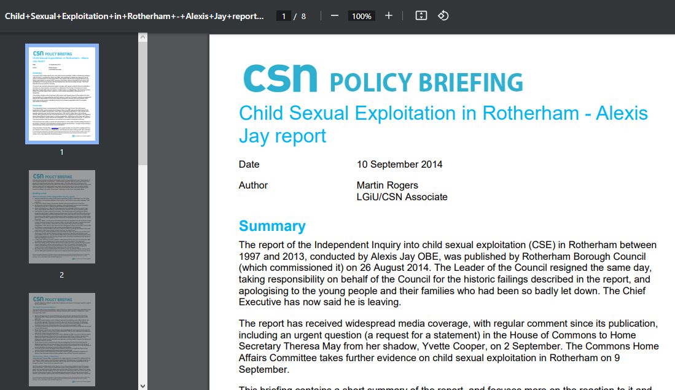The image size is (675, 390).
Task: Click the author name 'Martin Rogers'
Action: (x=387, y=185)
